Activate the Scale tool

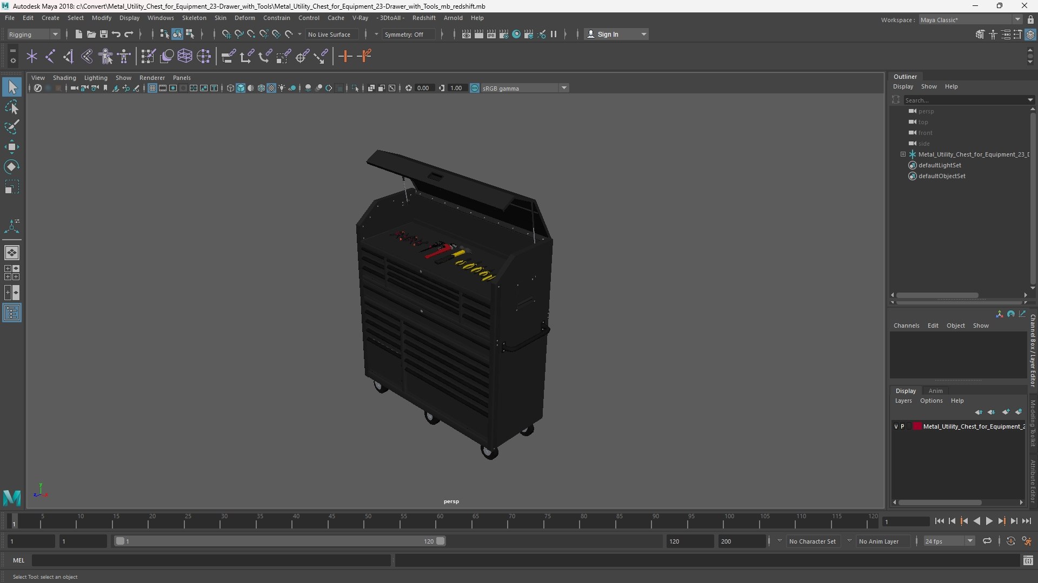(x=12, y=187)
